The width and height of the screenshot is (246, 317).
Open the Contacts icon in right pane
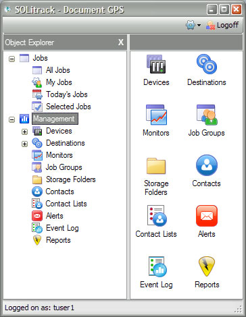[x=207, y=165]
